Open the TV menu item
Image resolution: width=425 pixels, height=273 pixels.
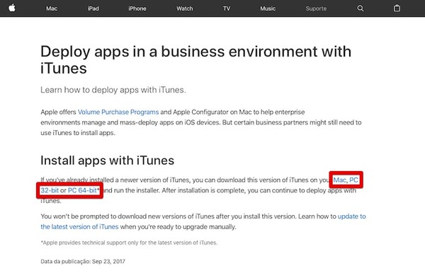(x=227, y=8)
